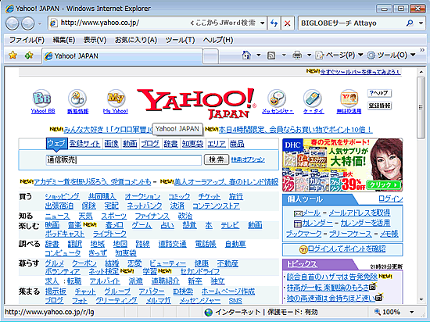430x322 pixels.
Task: Open the address bar history dropdown
Action: coord(262,23)
